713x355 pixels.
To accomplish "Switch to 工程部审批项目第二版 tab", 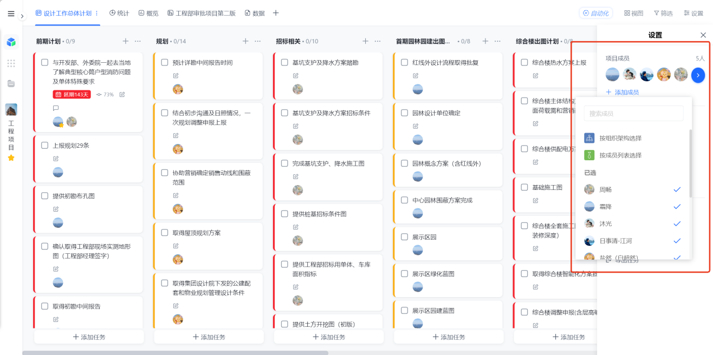I will 202,13.
